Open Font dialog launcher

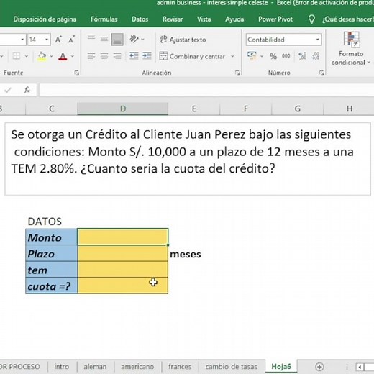pos(77,73)
